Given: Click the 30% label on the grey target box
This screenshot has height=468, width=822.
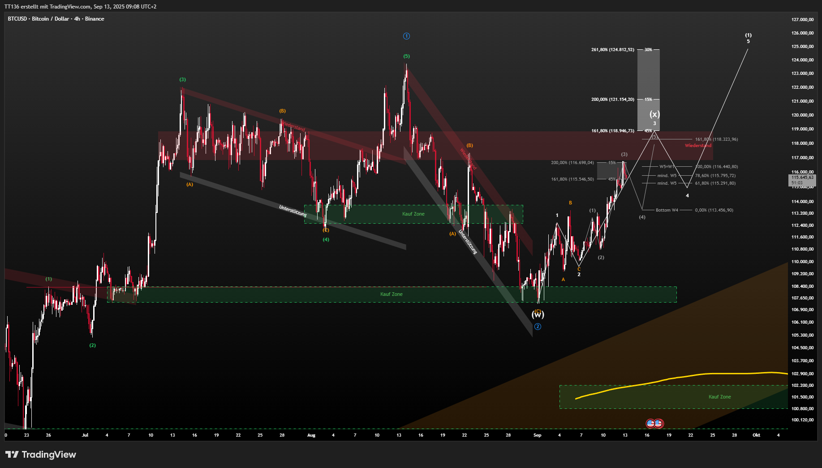Looking at the screenshot, I should tap(648, 50).
